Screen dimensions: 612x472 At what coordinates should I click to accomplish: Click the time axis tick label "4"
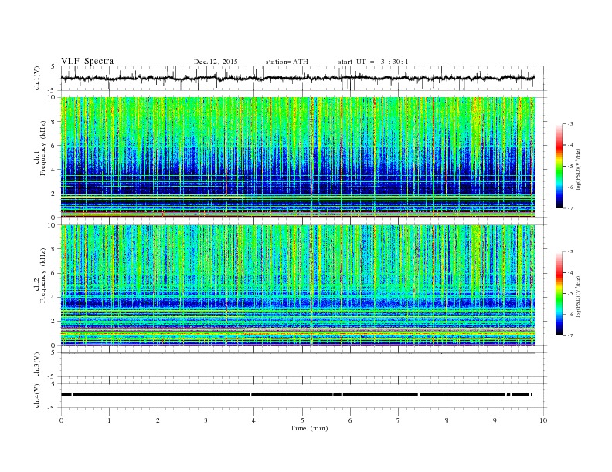(x=253, y=420)
